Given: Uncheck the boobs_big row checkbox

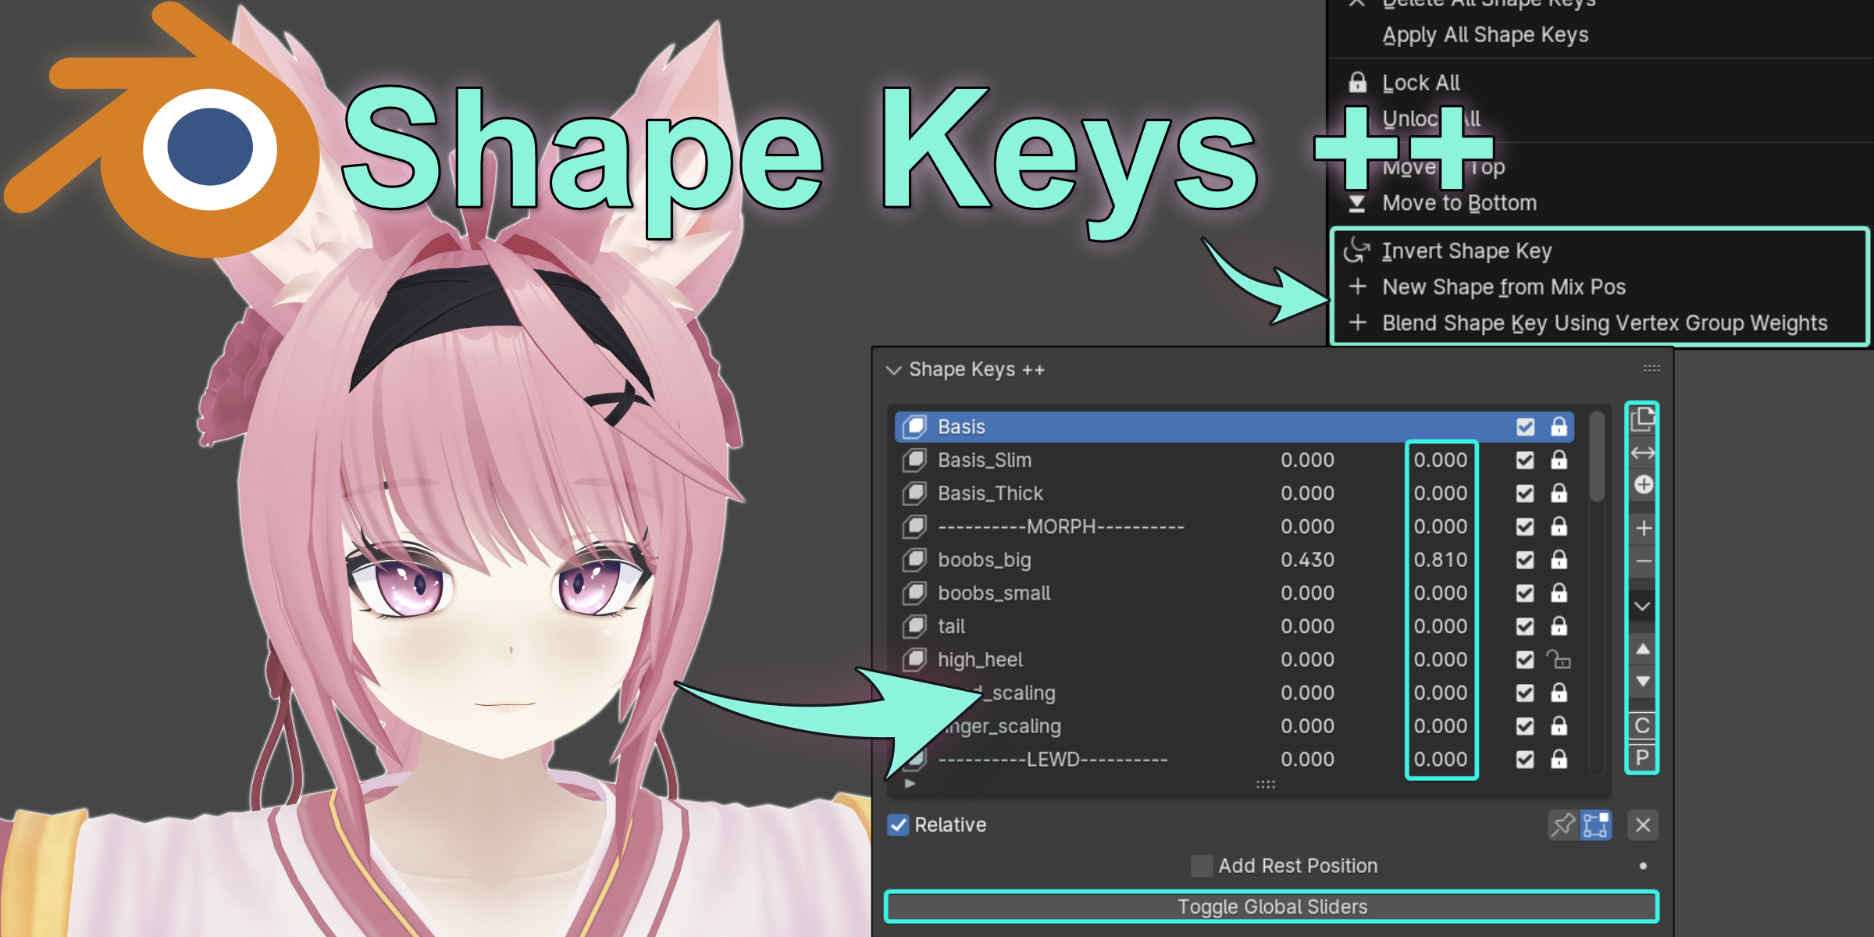Looking at the screenshot, I should (x=1525, y=560).
